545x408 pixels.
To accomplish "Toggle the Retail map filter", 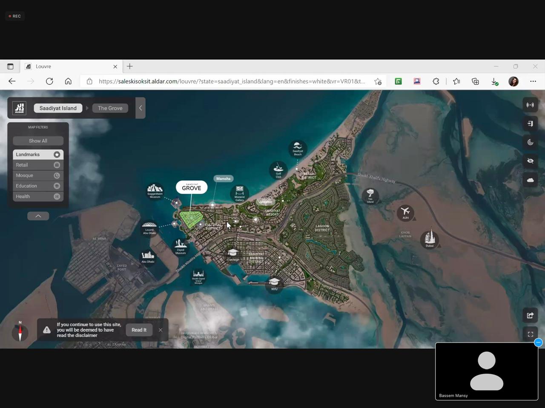I will tap(38, 165).
